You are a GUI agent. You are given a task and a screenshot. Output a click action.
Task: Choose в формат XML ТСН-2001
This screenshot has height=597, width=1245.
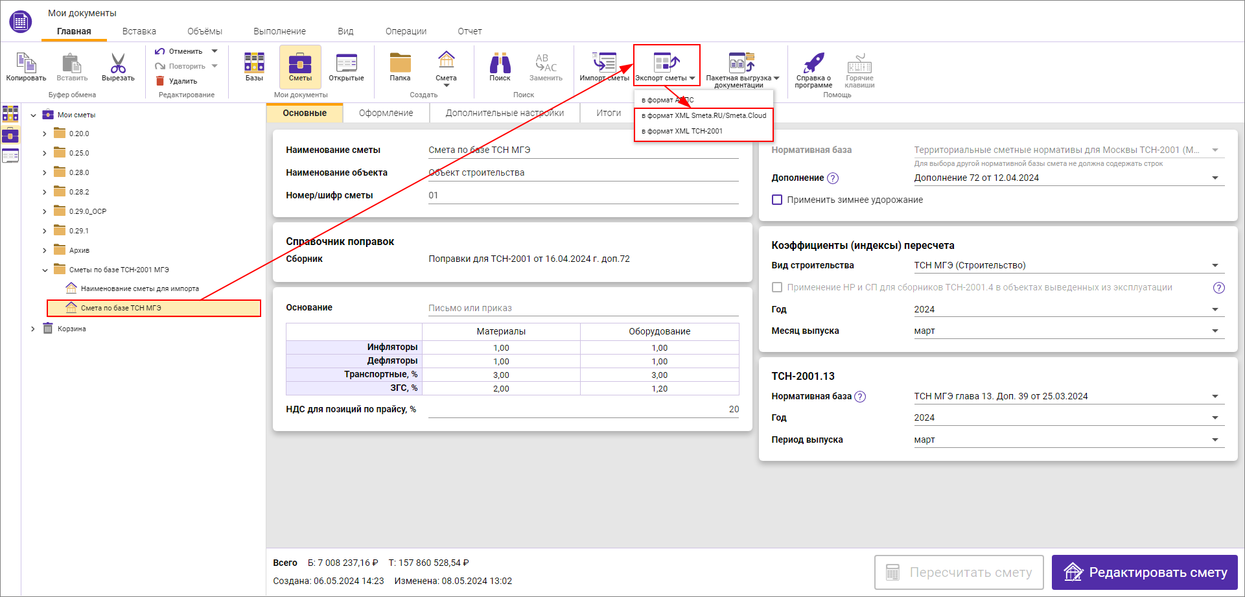click(x=703, y=131)
